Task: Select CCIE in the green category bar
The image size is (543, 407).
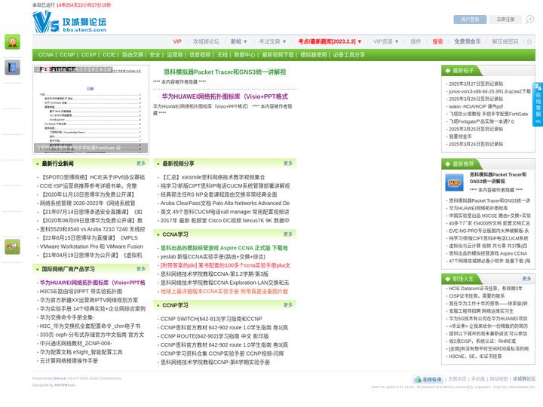Action: [x=109, y=55]
